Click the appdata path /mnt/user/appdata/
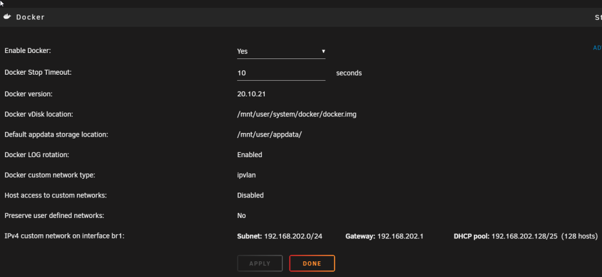The image size is (602, 277). click(270, 135)
